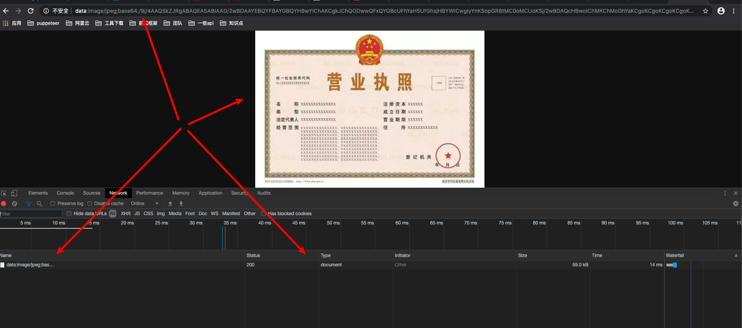The width and height of the screenshot is (742, 328).
Task: Activate the inspect element picker
Action: pos(4,193)
